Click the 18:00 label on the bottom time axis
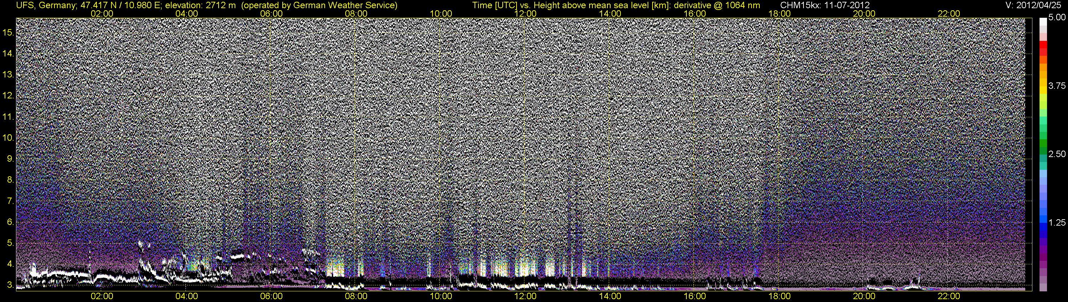This screenshot has width=1068, height=302. coord(779,296)
